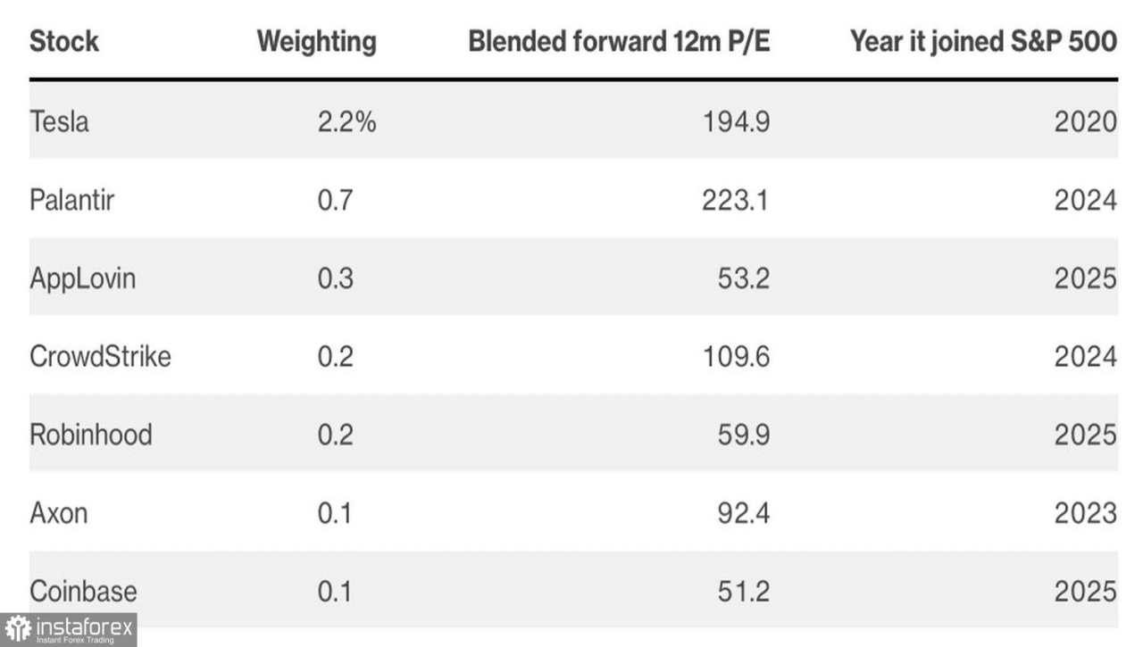Select the Blended forward 12m P/E header
This screenshot has height=647, width=1143.
tap(619, 41)
